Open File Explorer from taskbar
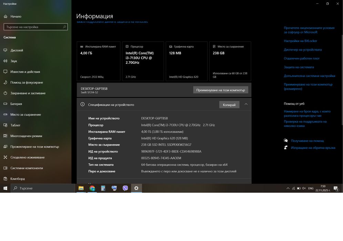 point(81,188)
